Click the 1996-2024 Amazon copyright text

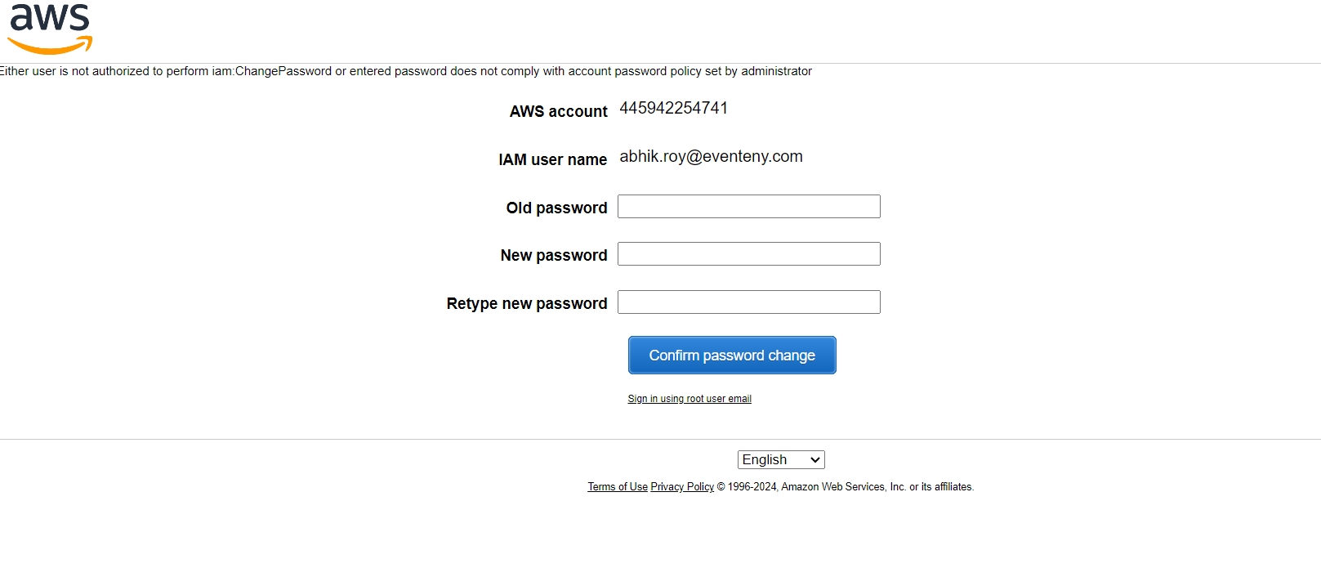tap(846, 487)
